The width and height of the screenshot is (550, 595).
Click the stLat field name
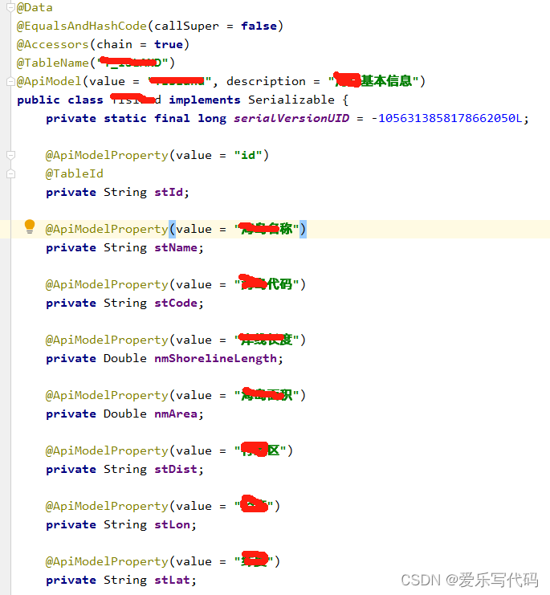(172, 580)
